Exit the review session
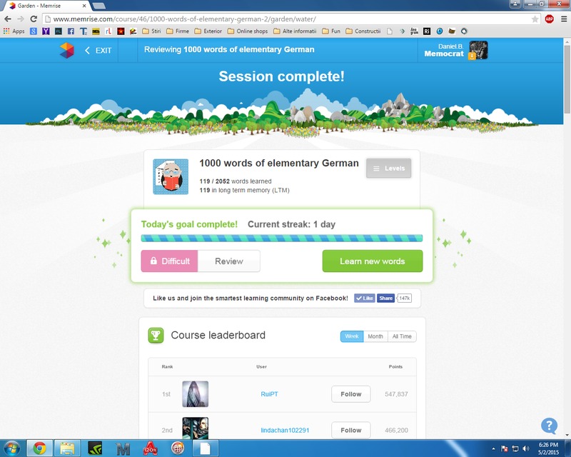 tap(98, 50)
